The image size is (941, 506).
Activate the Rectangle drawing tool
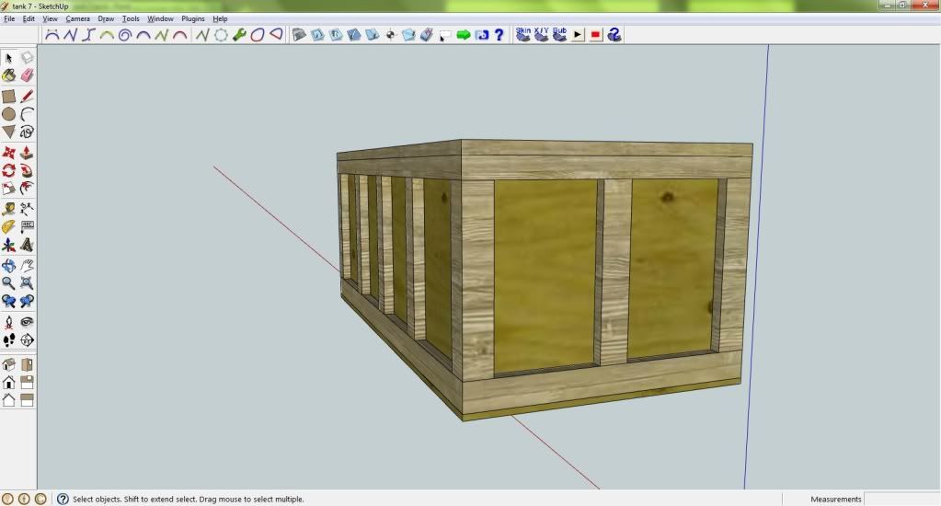coord(9,96)
